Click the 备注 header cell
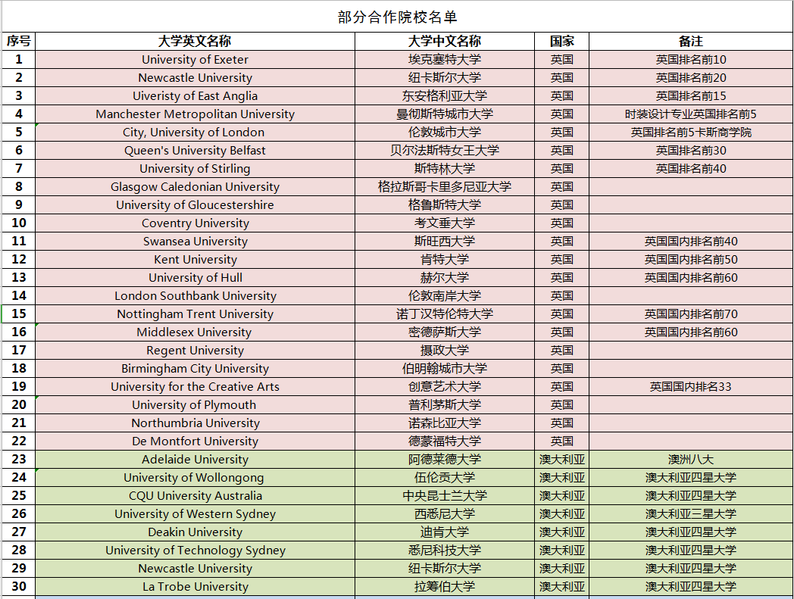Image resolution: width=794 pixels, height=599 pixels. (x=690, y=42)
